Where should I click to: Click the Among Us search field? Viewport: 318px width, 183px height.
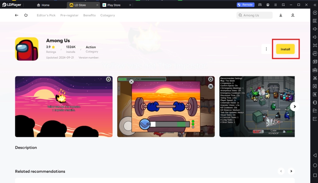255,15
